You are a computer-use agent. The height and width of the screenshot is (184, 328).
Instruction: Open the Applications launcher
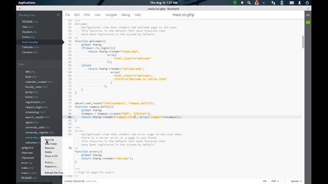coord(27,3)
